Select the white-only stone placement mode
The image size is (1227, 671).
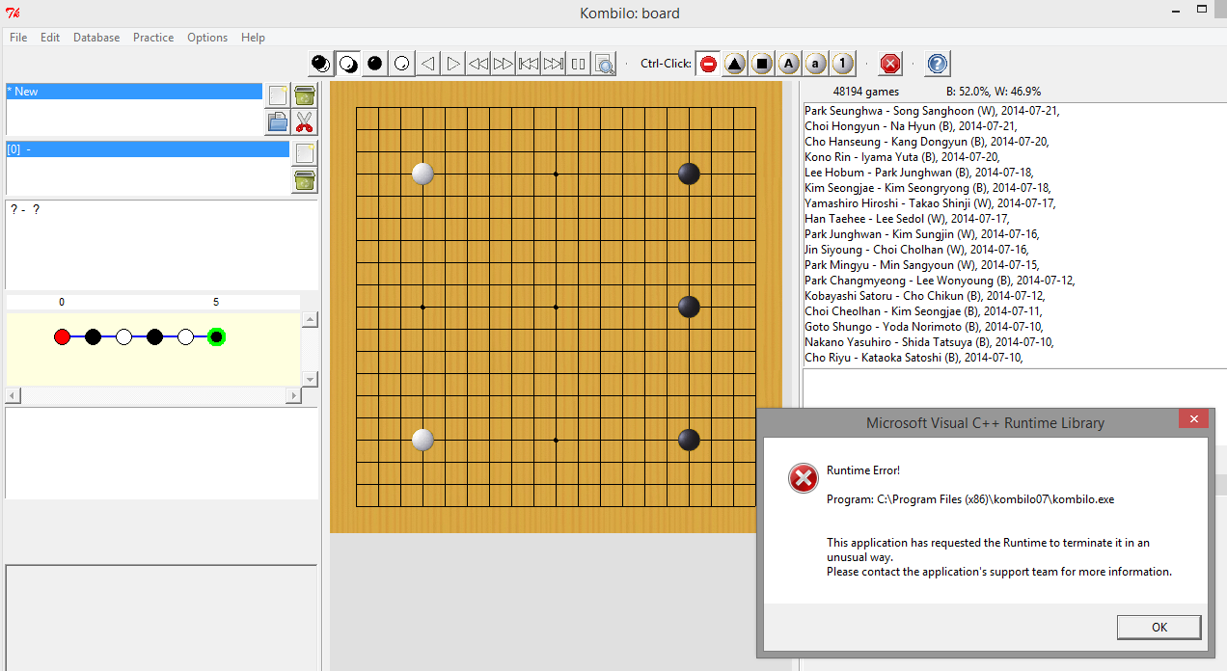pyautogui.click(x=401, y=64)
